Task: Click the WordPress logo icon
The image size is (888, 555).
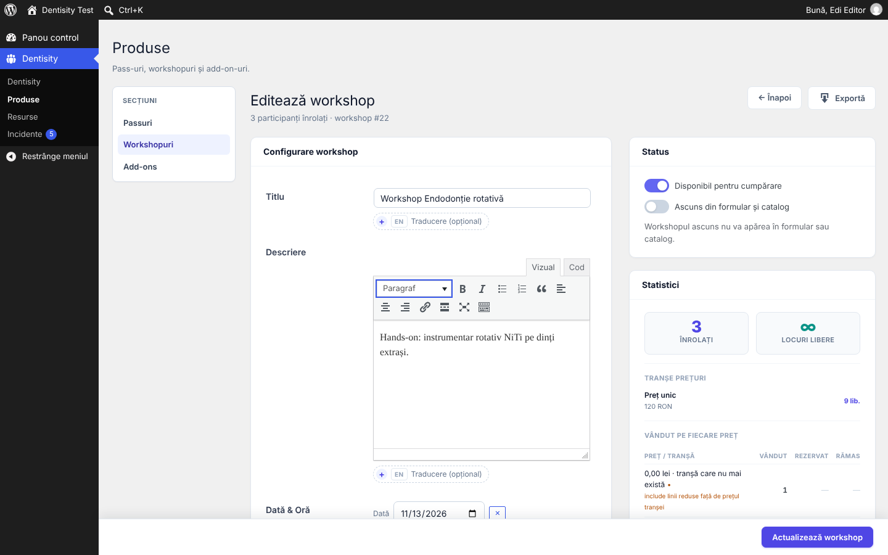Action: pyautogui.click(x=10, y=10)
